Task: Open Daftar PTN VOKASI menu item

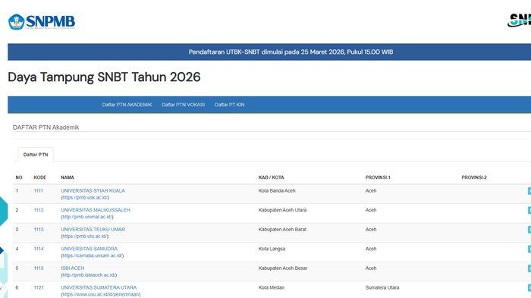Action: click(x=184, y=105)
